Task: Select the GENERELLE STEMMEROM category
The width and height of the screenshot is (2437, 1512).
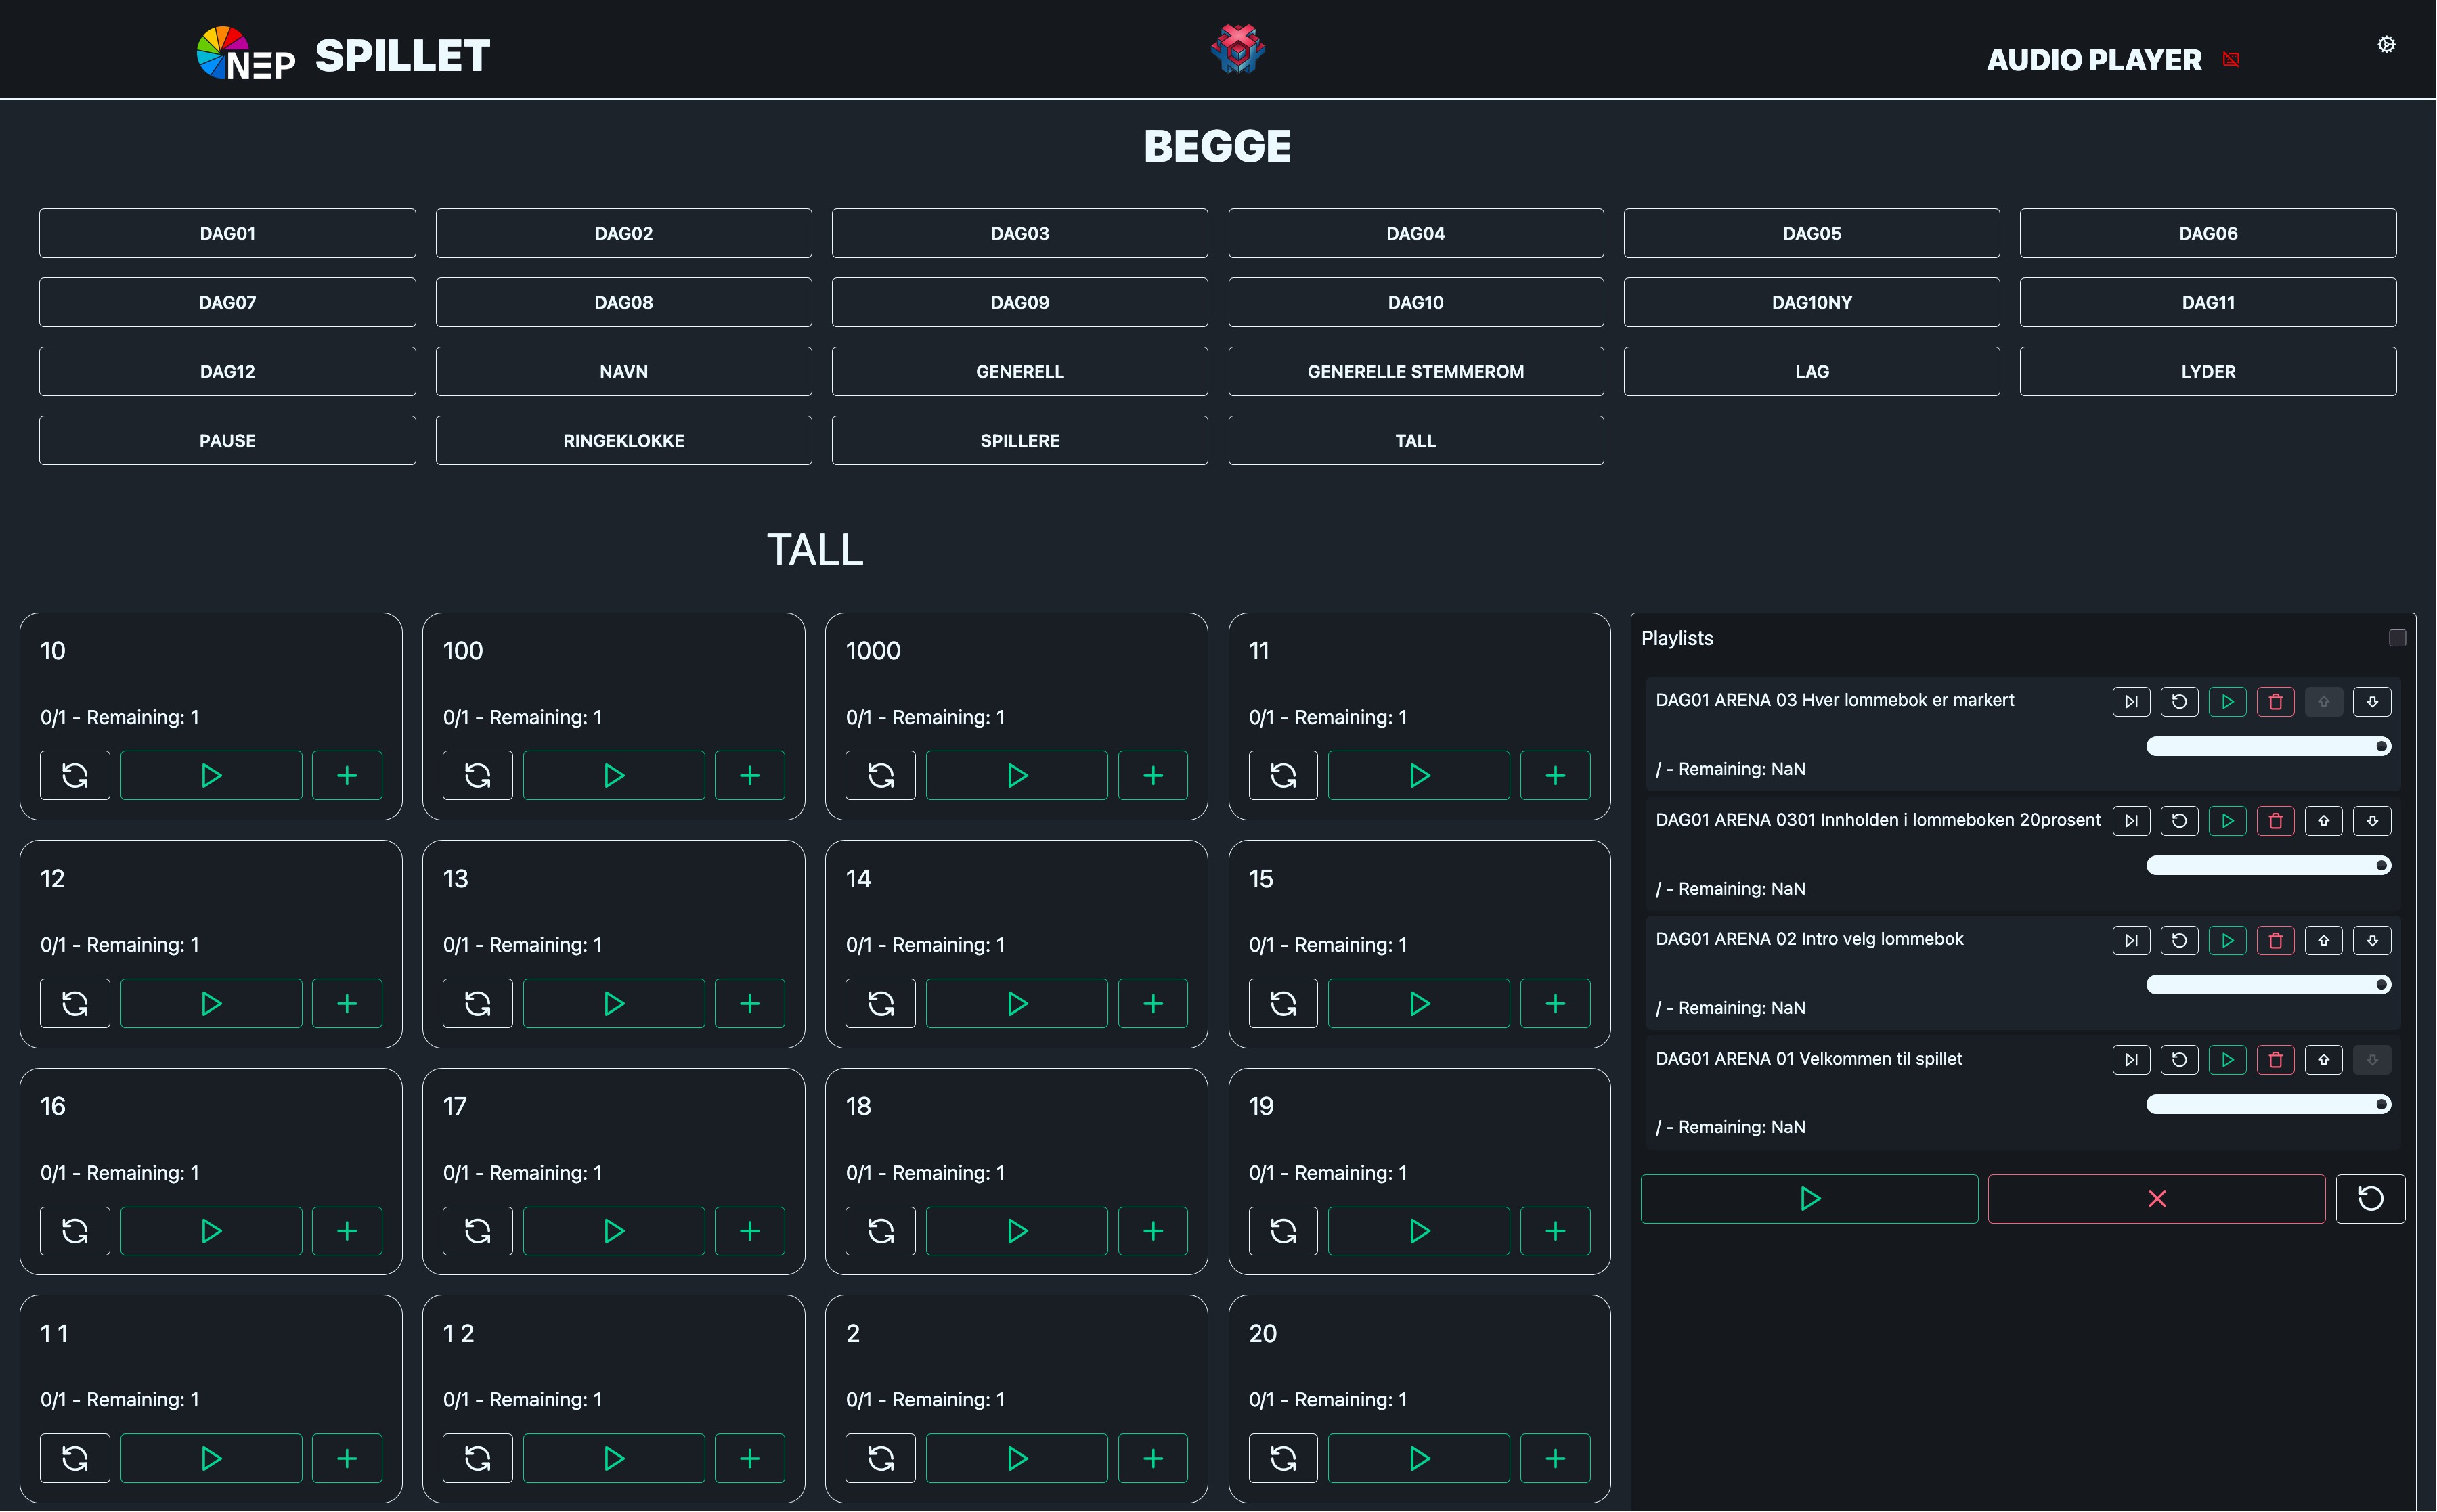Action: pyautogui.click(x=1415, y=371)
